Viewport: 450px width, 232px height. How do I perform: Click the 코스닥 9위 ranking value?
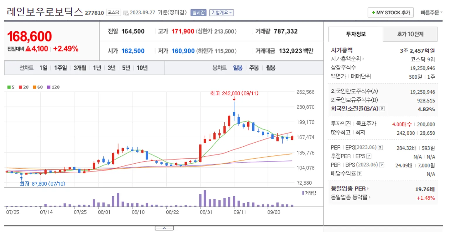pos(423,59)
